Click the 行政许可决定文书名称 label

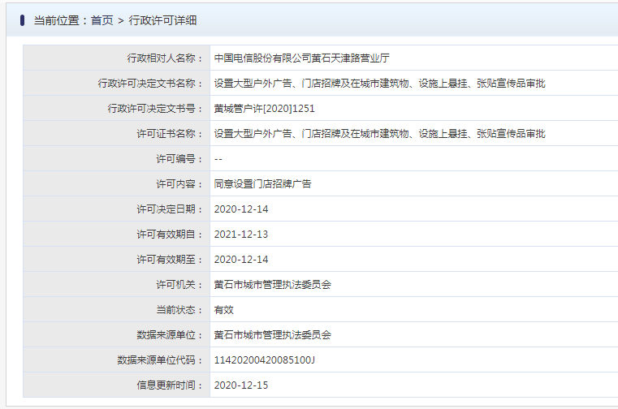(150, 84)
